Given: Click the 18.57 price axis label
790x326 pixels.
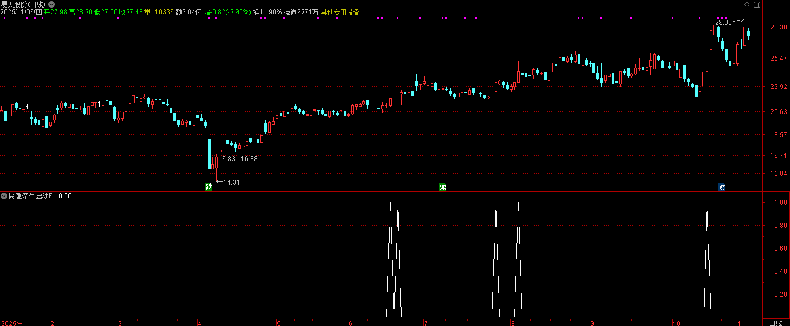Looking at the screenshot, I should point(779,135).
